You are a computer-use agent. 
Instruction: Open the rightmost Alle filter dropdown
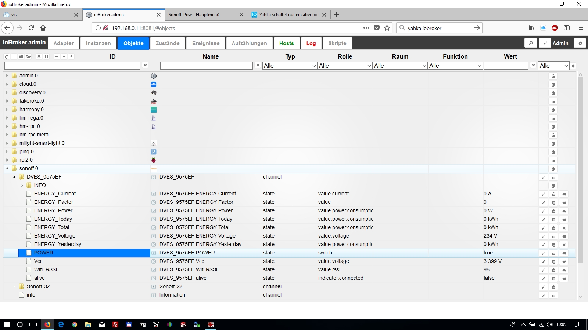(x=554, y=66)
